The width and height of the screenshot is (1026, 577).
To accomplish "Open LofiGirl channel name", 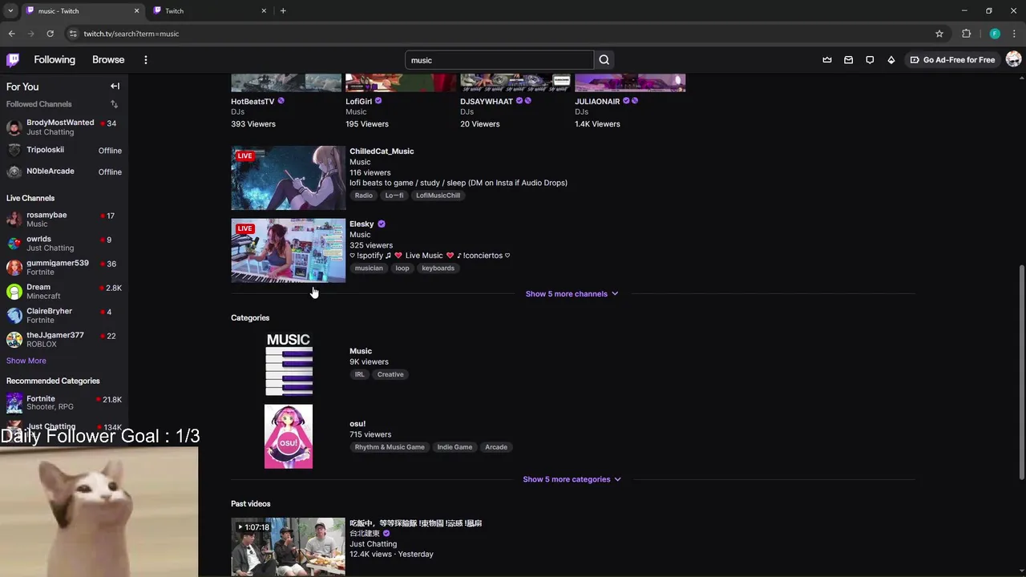I will (x=358, y=102).
